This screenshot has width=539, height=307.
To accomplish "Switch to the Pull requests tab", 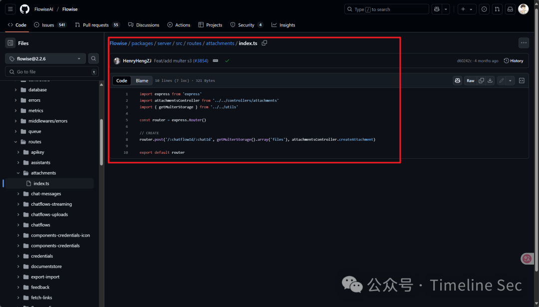I will pyautogui.click(x=97, y=25).
